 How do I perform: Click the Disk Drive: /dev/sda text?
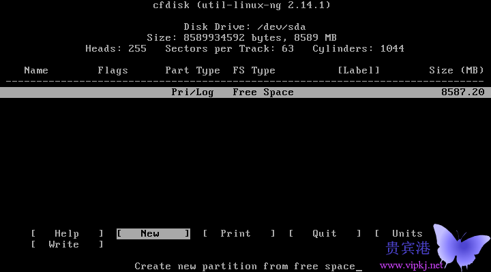tap(245, 27)
